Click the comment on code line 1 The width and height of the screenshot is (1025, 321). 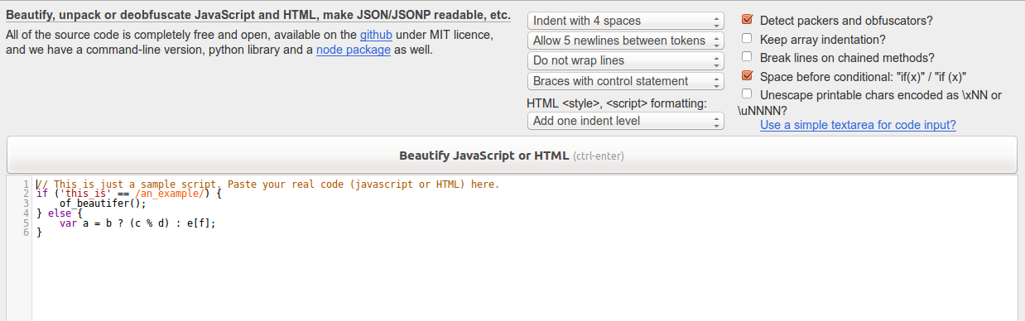[268, 184]
